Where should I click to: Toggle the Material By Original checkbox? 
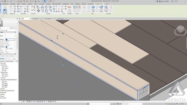tap(6, 47)
